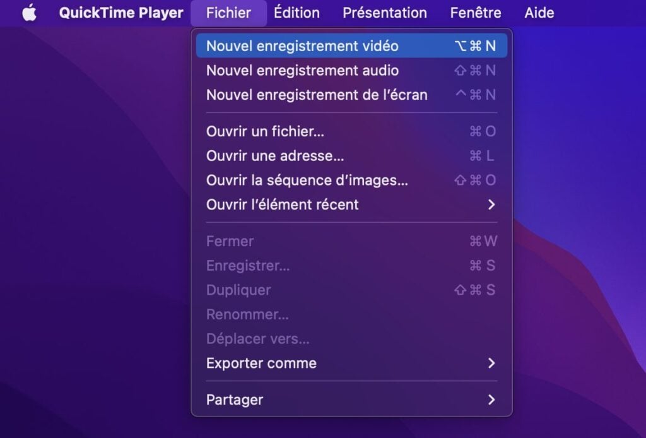Open the Présentation menu

(385, 13)
